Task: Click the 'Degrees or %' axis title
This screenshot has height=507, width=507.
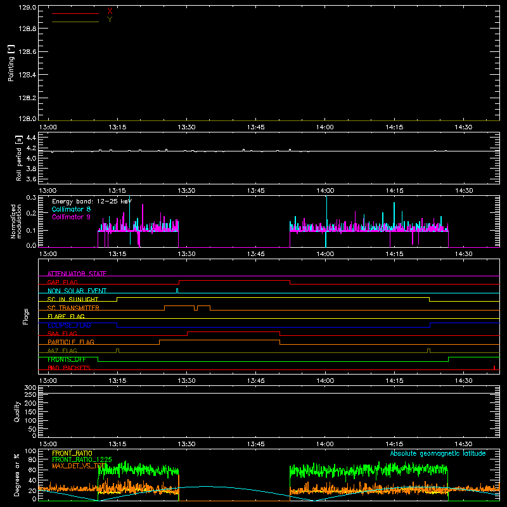Action: pyautogui.click(x=17, y=475)
